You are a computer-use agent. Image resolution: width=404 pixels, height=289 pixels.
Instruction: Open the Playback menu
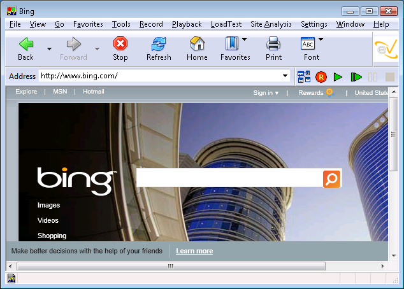click(x=187, y=24)
